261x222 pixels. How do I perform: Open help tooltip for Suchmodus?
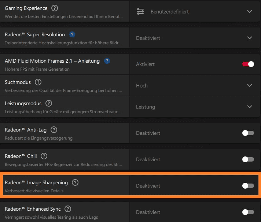38,82
